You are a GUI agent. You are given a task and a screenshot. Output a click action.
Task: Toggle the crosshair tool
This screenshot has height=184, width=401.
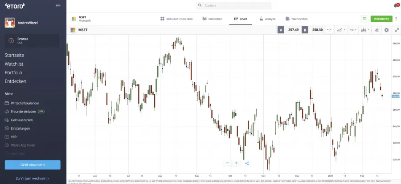point(329,30)
